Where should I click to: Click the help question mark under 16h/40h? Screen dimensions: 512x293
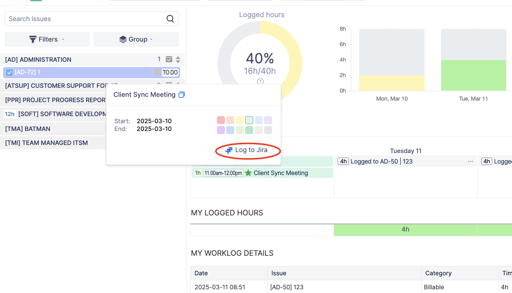(260, 81)
